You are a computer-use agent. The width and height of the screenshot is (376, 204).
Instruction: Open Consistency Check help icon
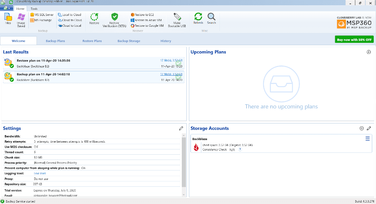pyautogui.click(x=240, y=149)
